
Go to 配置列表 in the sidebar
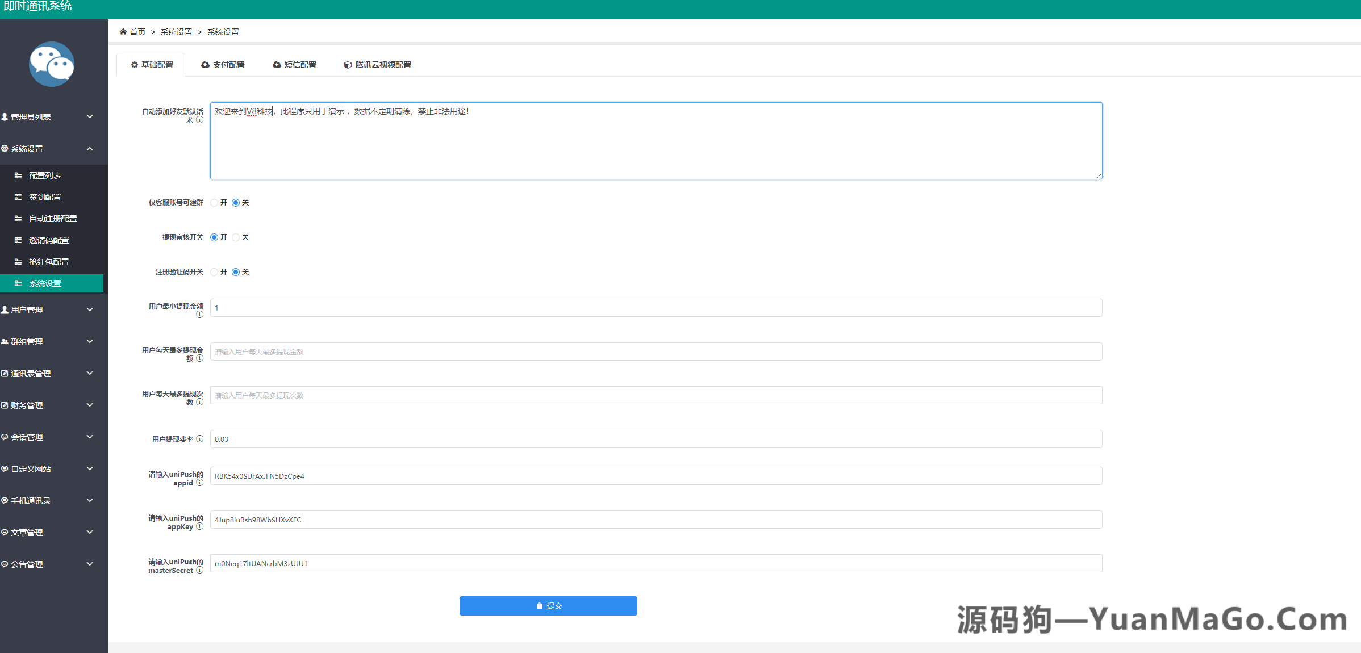click(45, 175)
